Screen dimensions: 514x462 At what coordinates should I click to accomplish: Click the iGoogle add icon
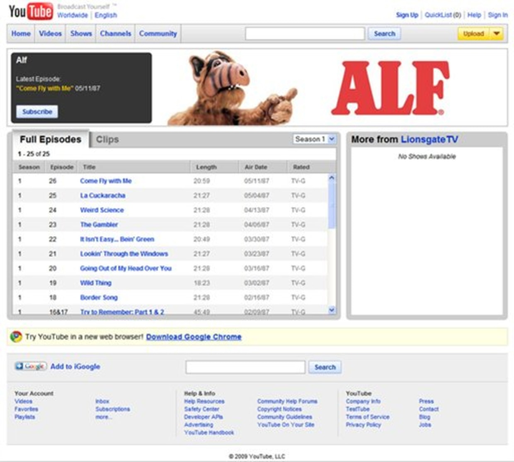pyautogui.click(x=31, y=366)
